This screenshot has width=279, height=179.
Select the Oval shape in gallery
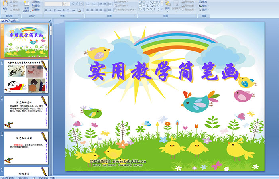[158, 2]
